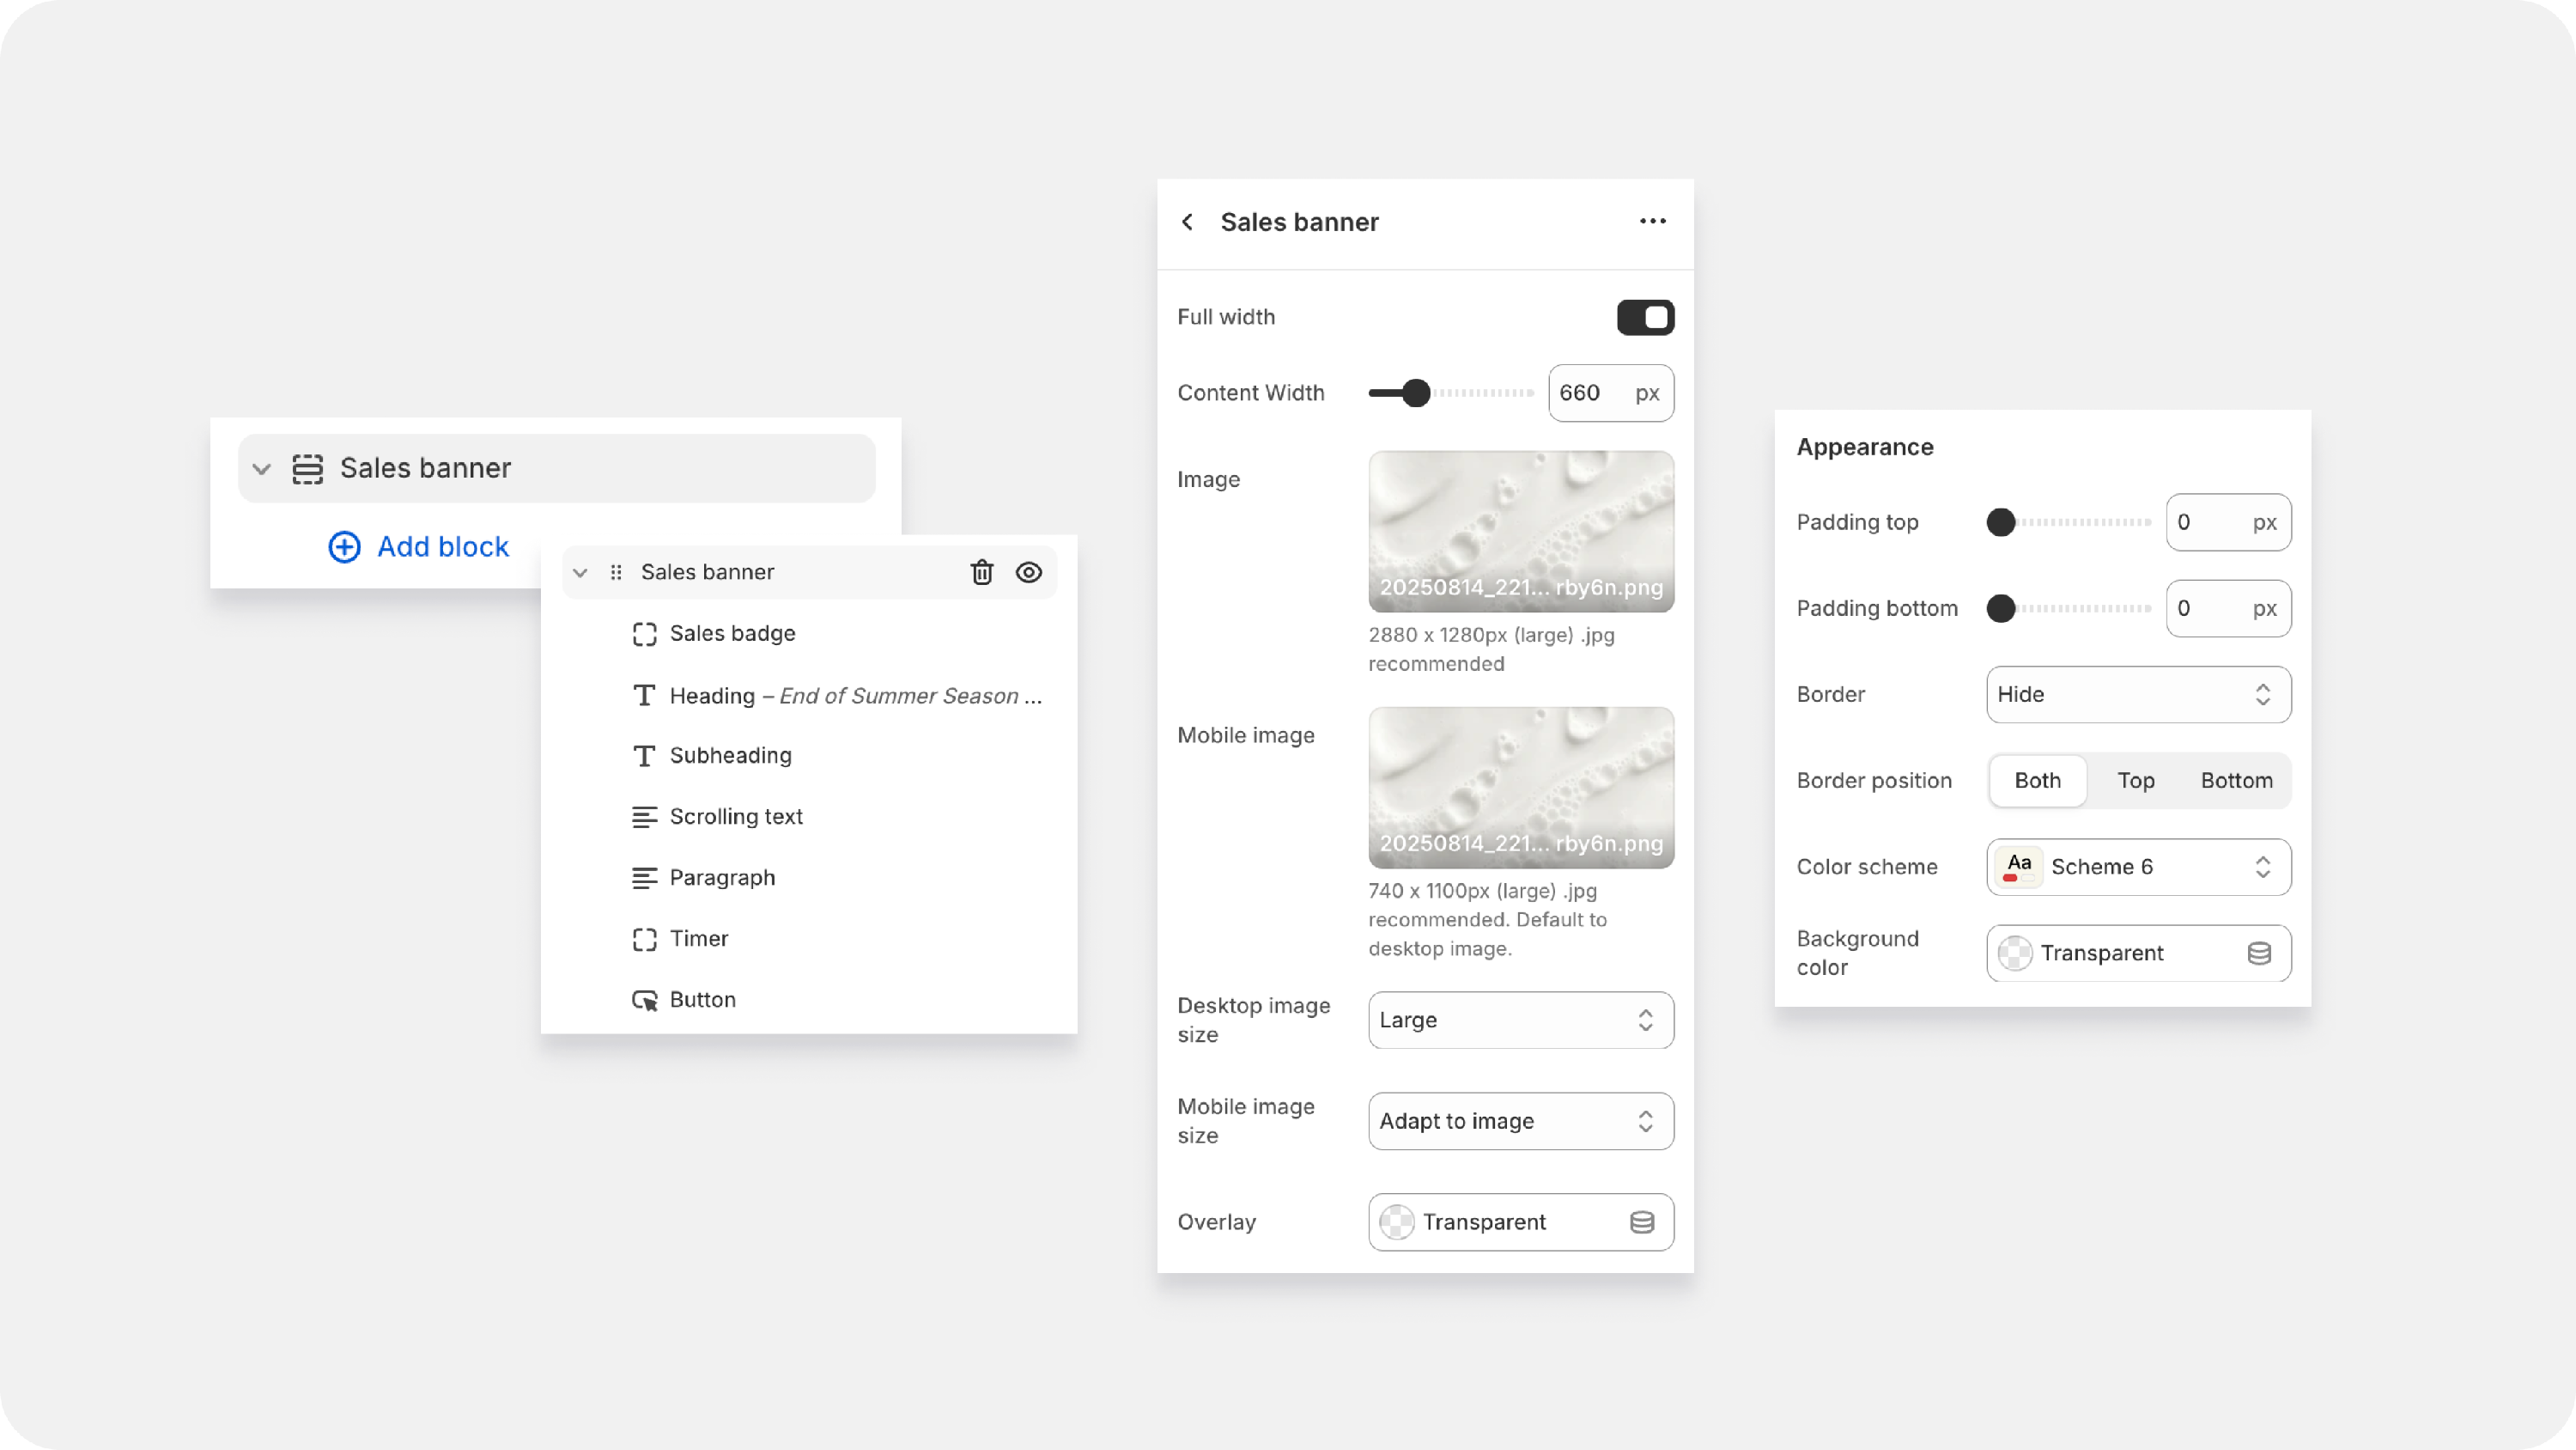Viewport: 2576px width, 1450px height.
Task: Collapse the Sales banner section chevron
Action: pos(262,468)
